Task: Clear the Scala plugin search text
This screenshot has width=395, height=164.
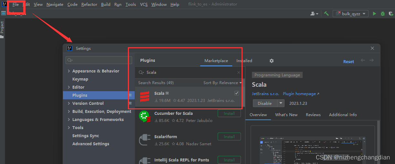Action: pyautogui.click(x=239, y=72)
